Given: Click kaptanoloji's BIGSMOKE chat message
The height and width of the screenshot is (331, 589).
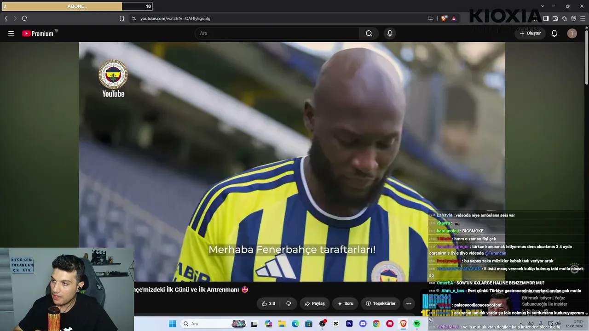Looking at the screenshot, I should pyautogui.click(x=456, y=231).
